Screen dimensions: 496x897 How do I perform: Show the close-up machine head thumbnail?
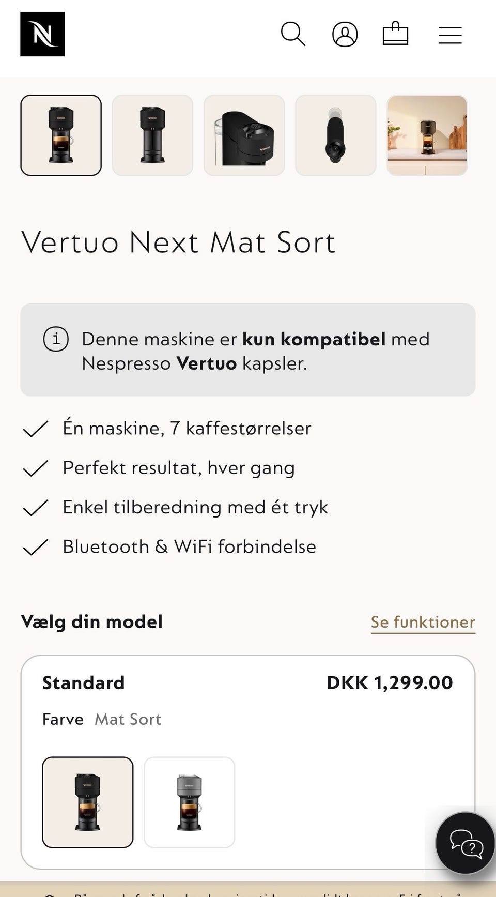coord(244,135)
